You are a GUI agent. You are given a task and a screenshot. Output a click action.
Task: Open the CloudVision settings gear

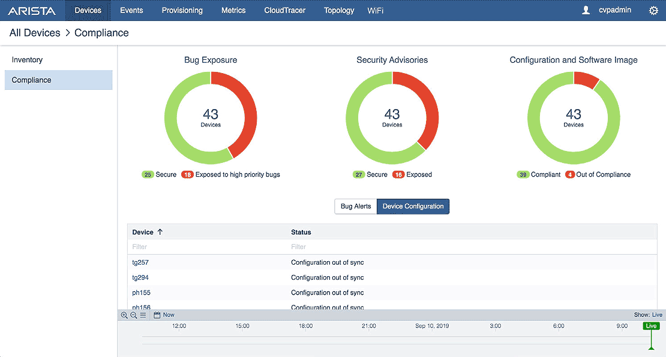click(x=653, y=10)
